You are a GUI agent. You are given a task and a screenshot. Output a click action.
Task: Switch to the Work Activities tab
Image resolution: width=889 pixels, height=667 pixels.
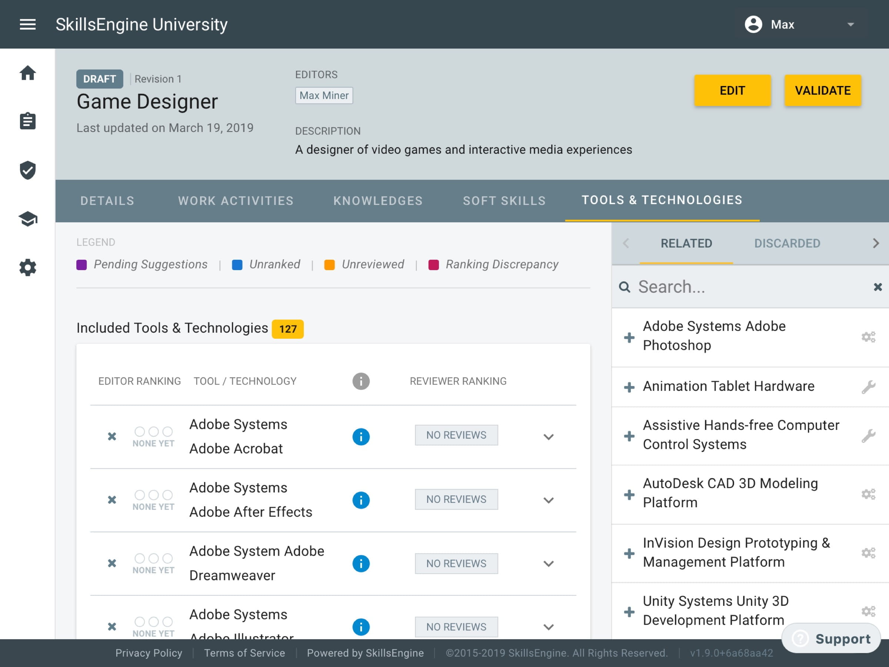coord(236,200)
